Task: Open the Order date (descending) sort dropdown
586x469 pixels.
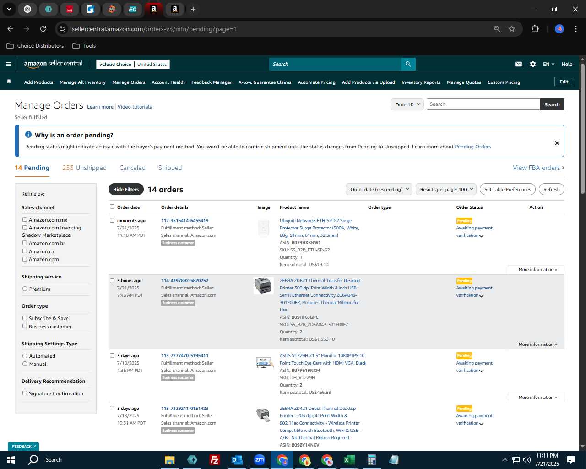Action: click(x=379, y=189)
